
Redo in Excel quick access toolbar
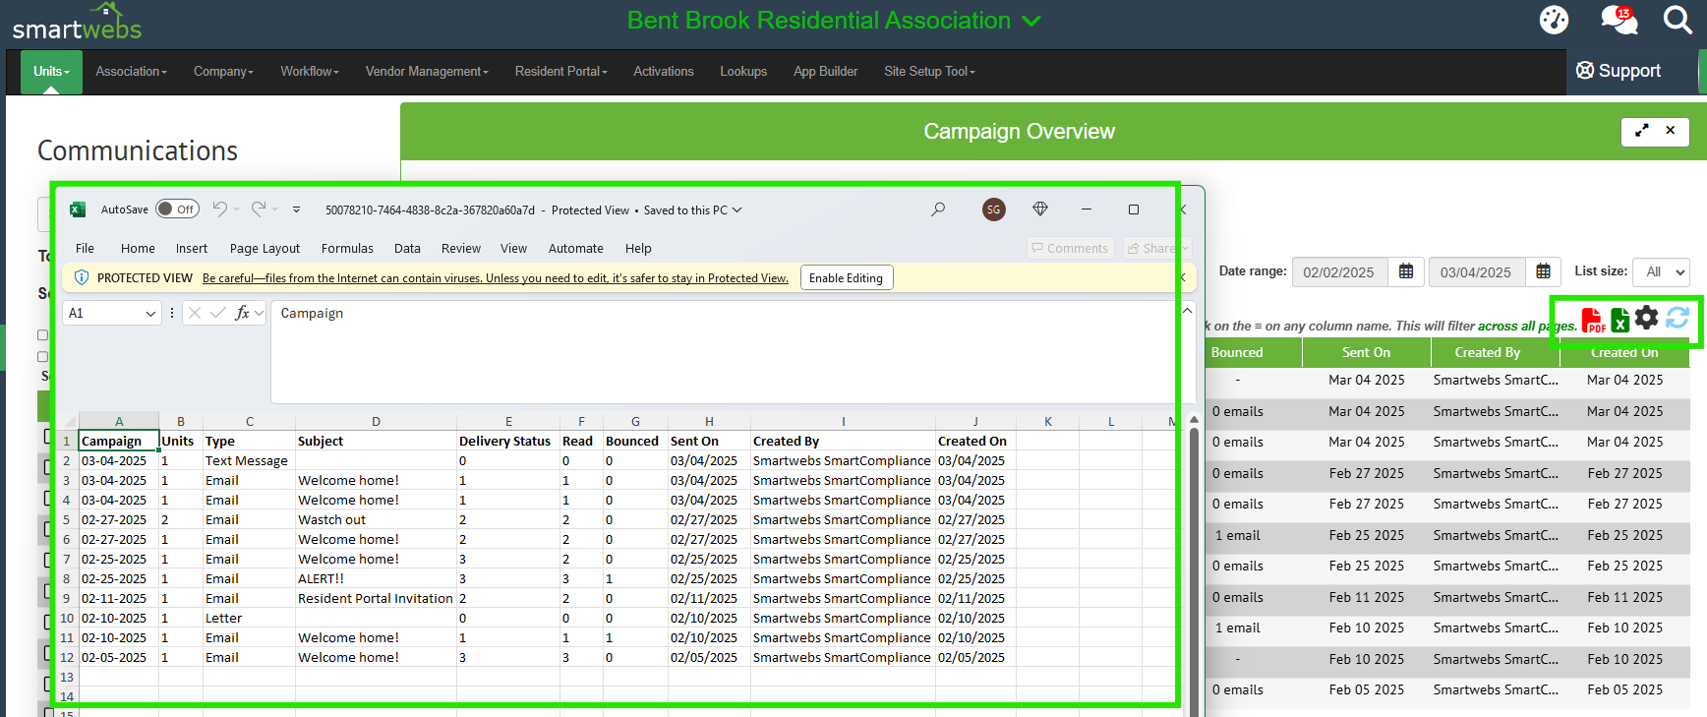(x=258, y=209)
